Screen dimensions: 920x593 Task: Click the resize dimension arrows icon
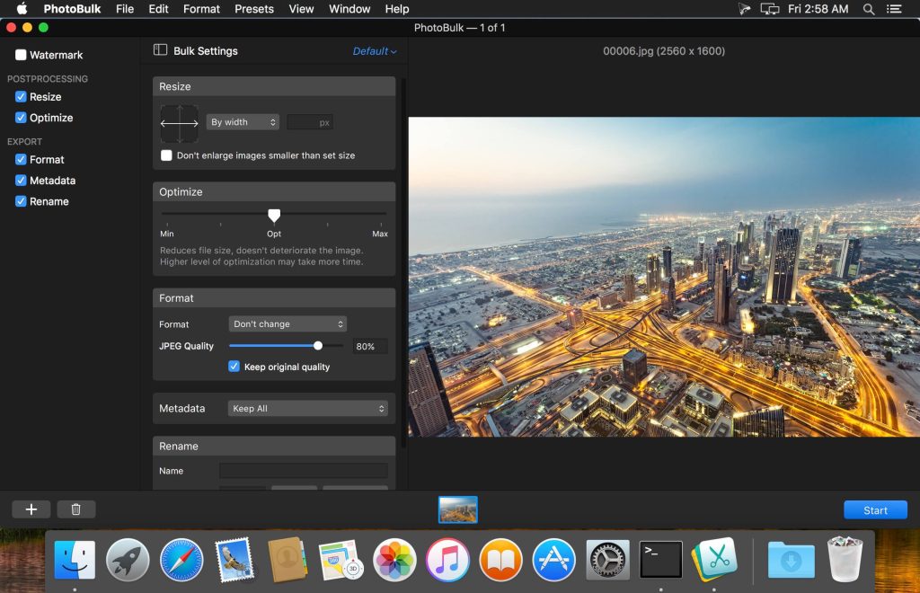coord(179,123)
